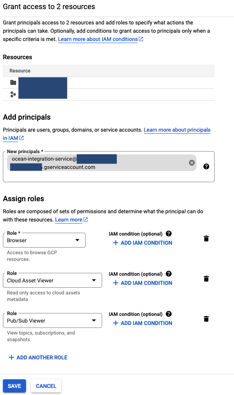234x395 pixels.
Task: Show help for Cloud Asset Viewer IAM condition
Action: 169,274
